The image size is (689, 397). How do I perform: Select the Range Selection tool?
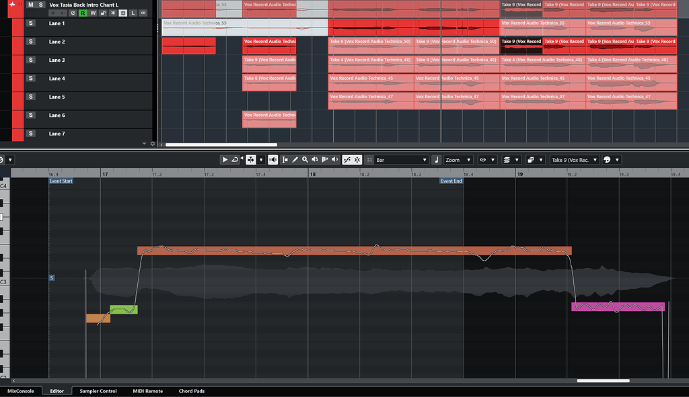pyautogui.click(x=285, y=160)
